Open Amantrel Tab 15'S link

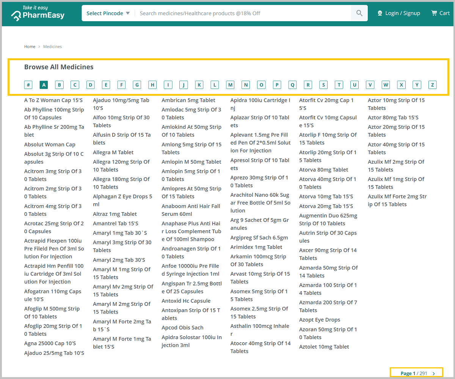click(x=116, y=223)
